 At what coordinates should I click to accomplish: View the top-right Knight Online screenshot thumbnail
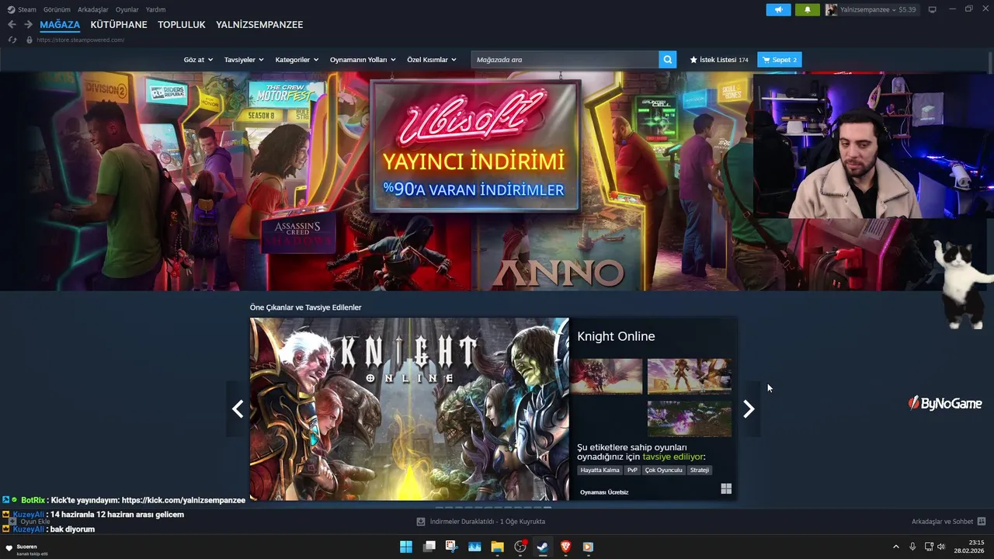coord(690,377)
